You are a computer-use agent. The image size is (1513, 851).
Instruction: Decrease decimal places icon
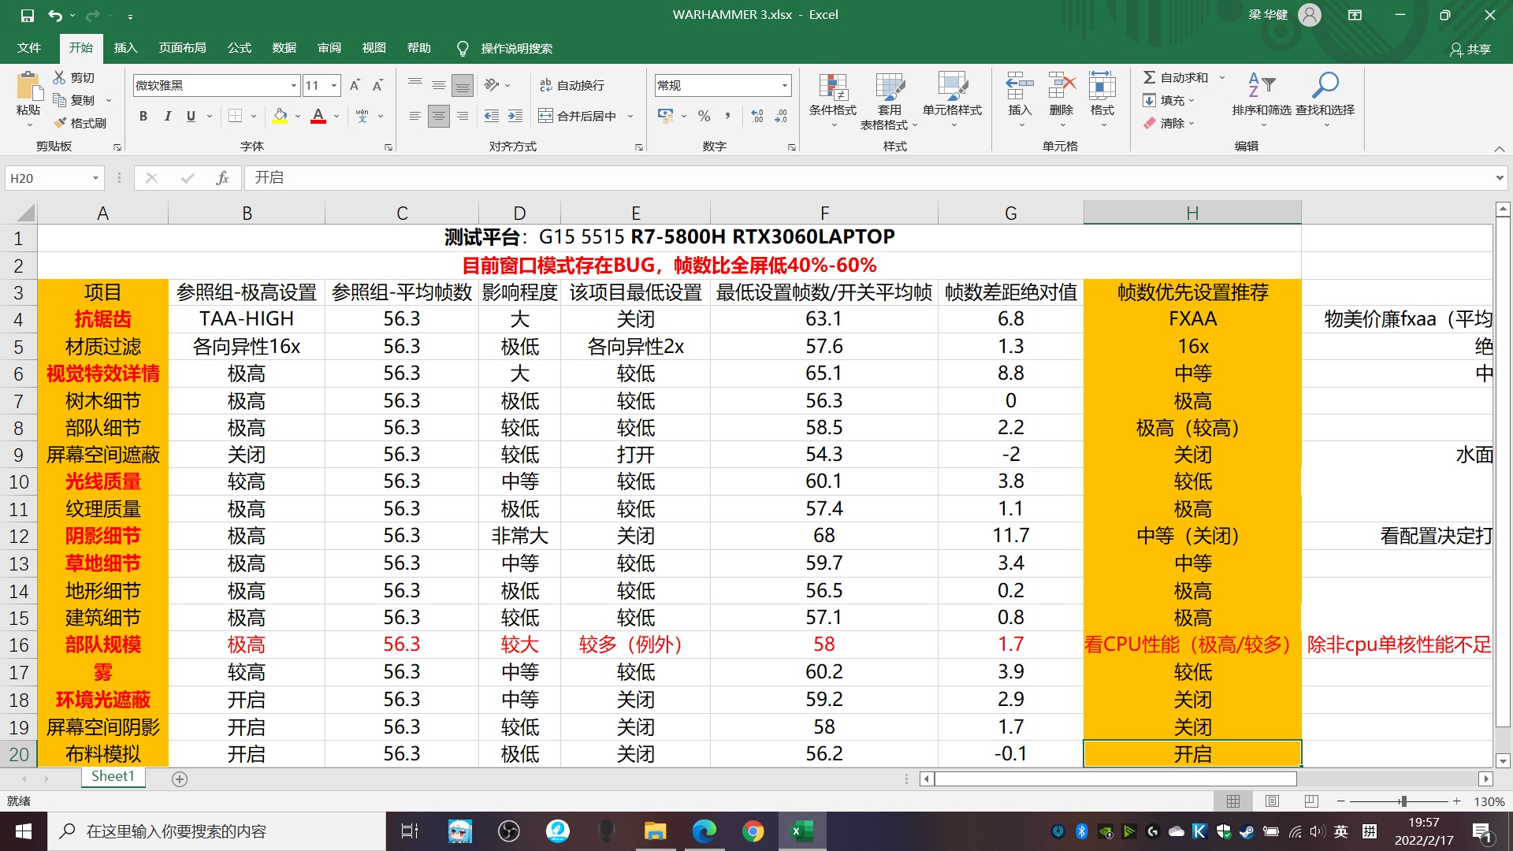tap(781, 116)
